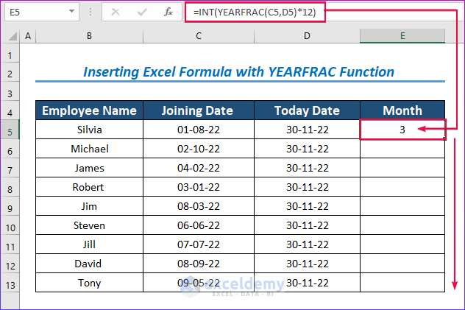Click the Joining Date cell for Michael
This screenshot has width=465, height=310.
pyautogui.click(x=199, y=149)
